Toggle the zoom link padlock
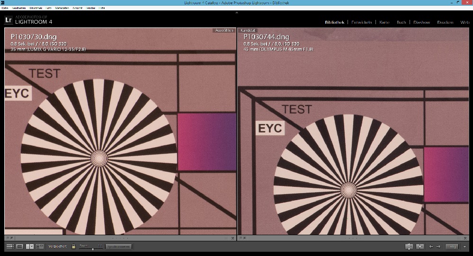473x256 pixels. click(73, 247)
